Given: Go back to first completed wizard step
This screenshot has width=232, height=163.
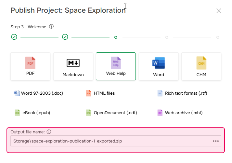Looking at the screenshot, I should coord(14,37).
